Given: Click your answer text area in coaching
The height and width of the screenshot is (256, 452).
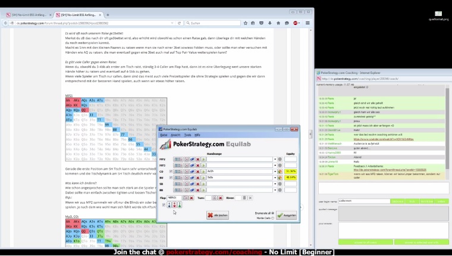Looking at the screenshot, I should [x=394, y=230].
